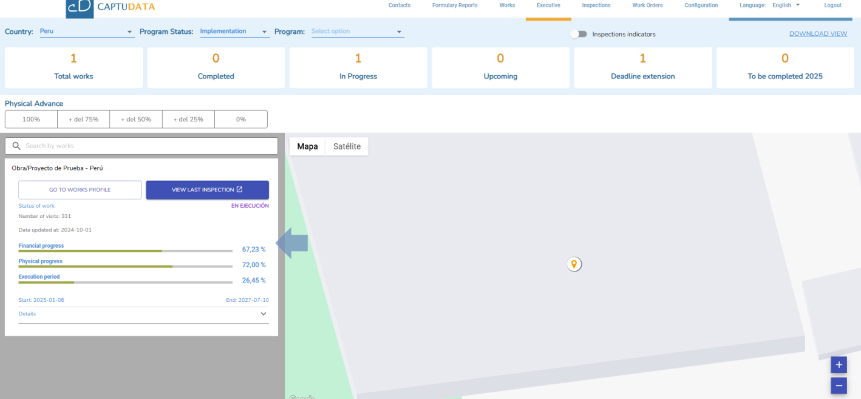Click the map zoom in plus button
Viewport: 861px width, 399px height.
(x=839, y=365)
